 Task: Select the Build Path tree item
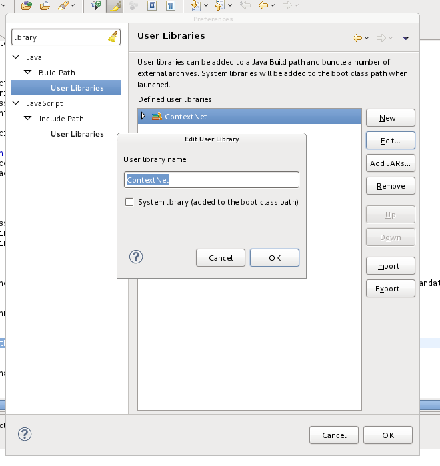point(57,73)
